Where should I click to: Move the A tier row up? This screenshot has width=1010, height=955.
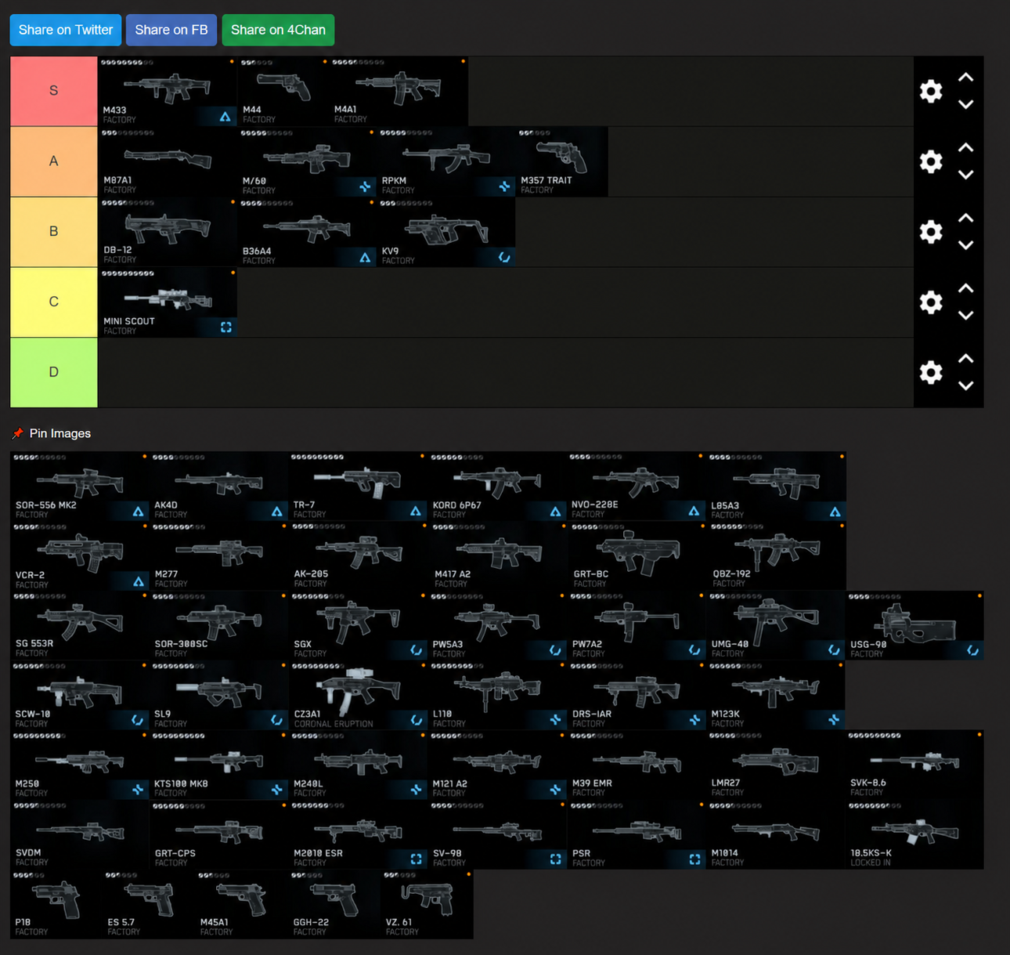pyautogui.click(x=966, y=148)
